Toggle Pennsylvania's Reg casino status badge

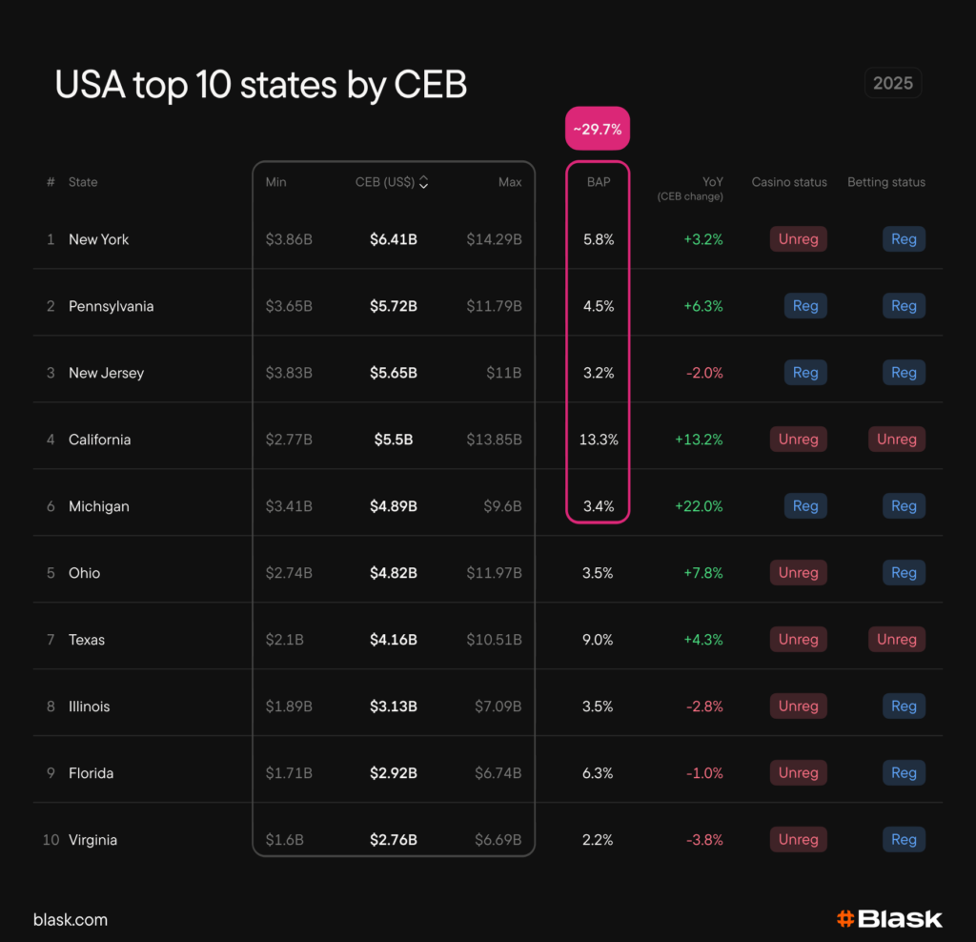point(805,306)
